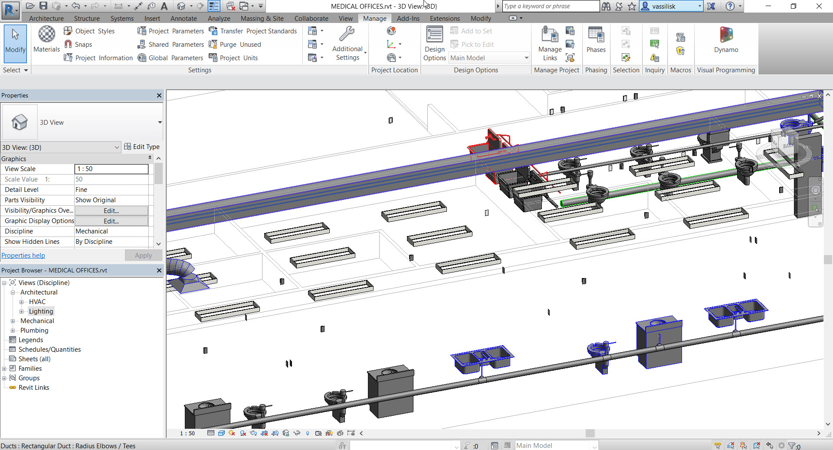Expand the Mechanical tree node
This screenshot has width=833, height=450.
[13, 321]
